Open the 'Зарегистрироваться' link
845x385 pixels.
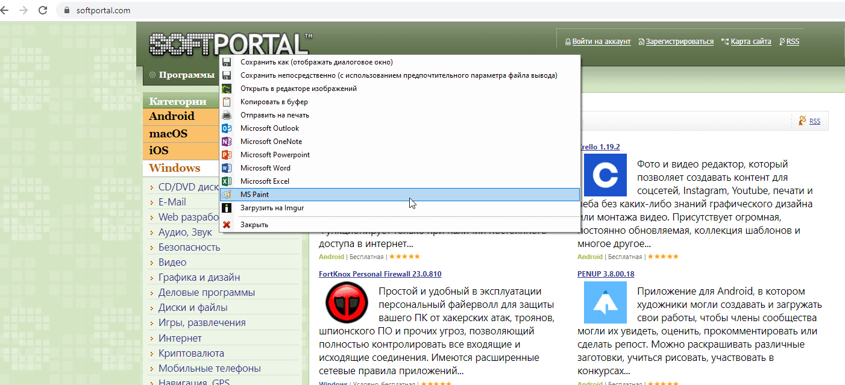click(680, 42)
